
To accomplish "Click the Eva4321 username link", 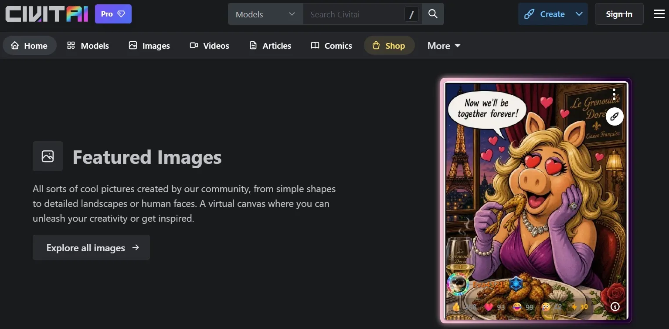I will (488, 285).
